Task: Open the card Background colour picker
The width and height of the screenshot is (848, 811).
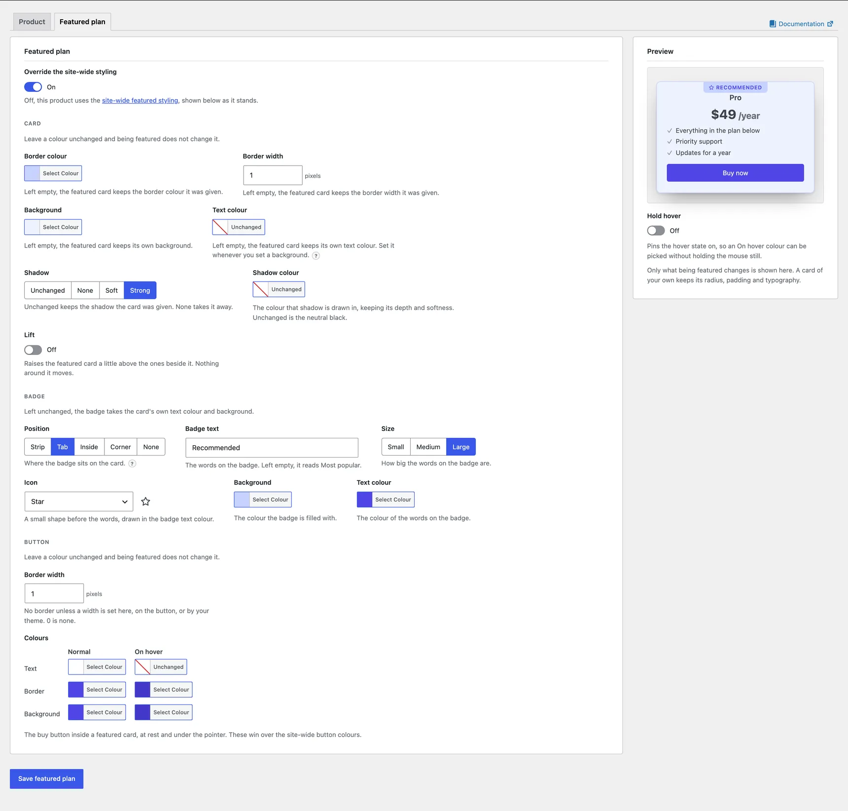Action: pos(53,227)
